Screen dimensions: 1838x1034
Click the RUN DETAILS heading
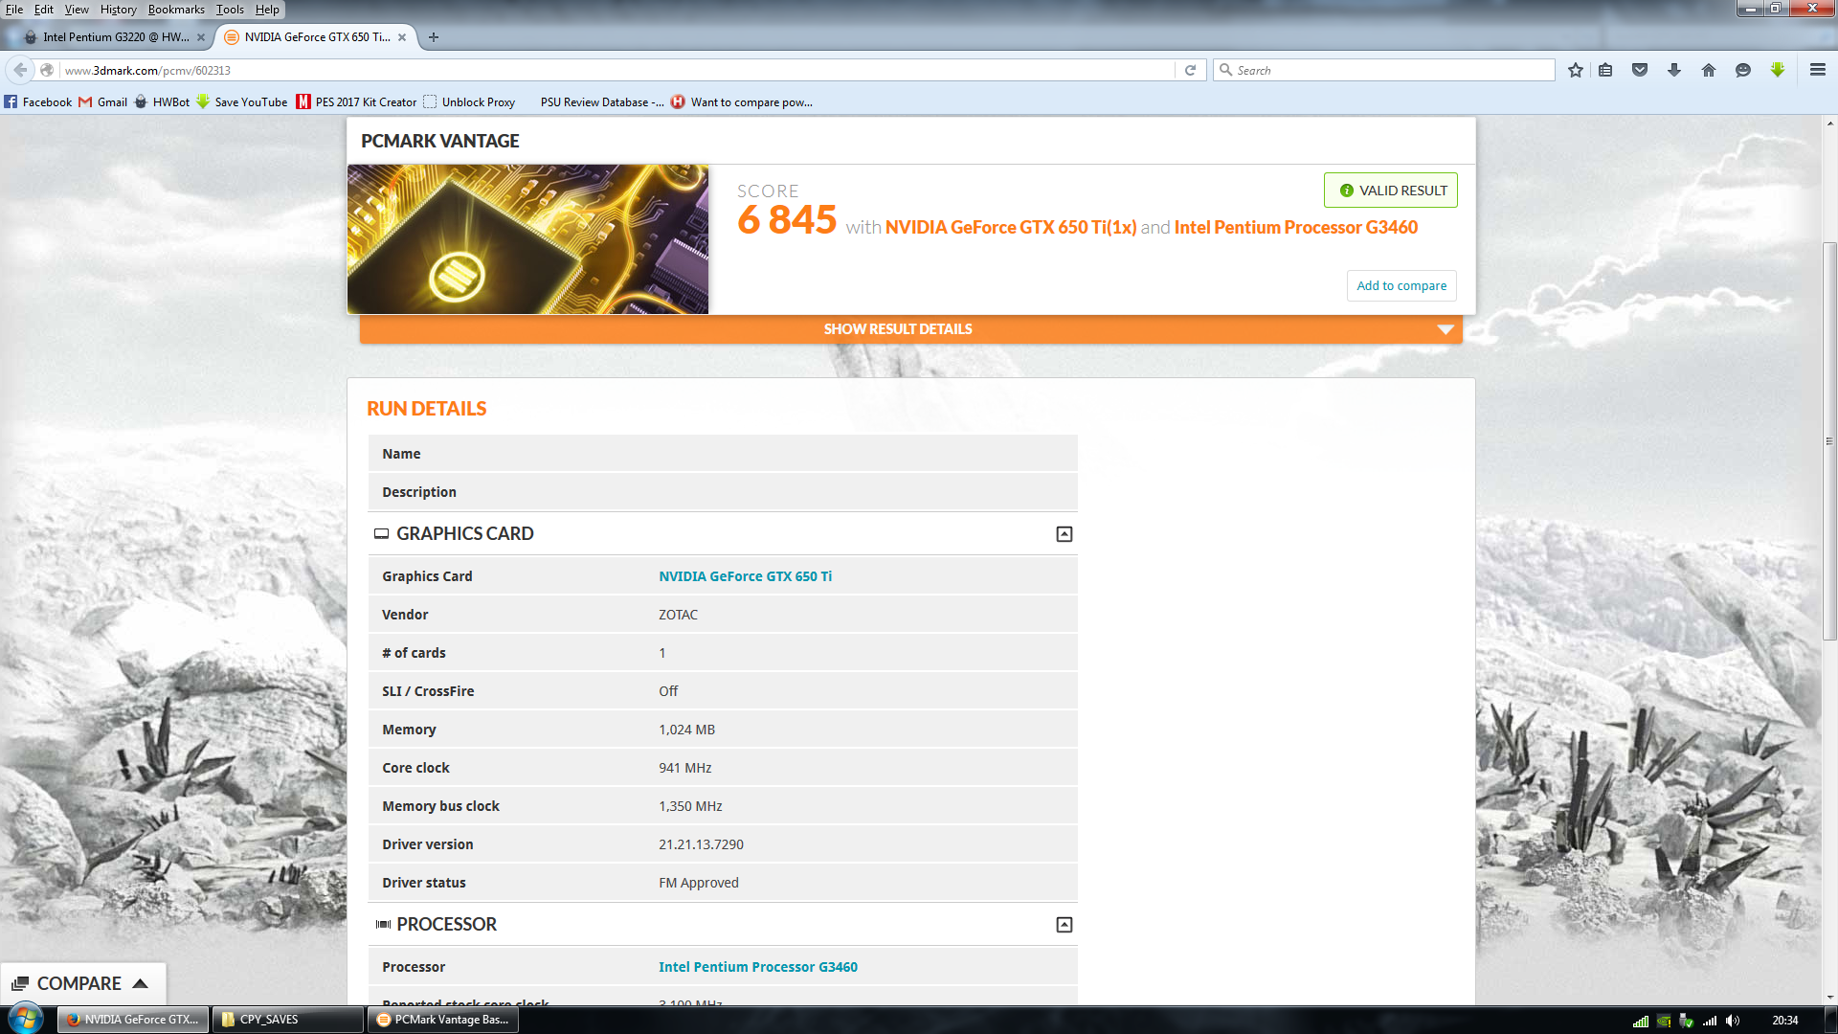426,409
